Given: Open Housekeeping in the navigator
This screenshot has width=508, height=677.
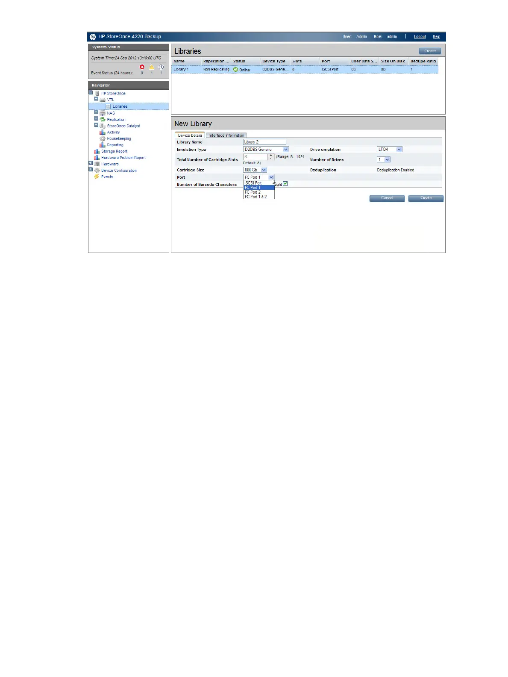Looking at the screenshot, I should [119, 139].
